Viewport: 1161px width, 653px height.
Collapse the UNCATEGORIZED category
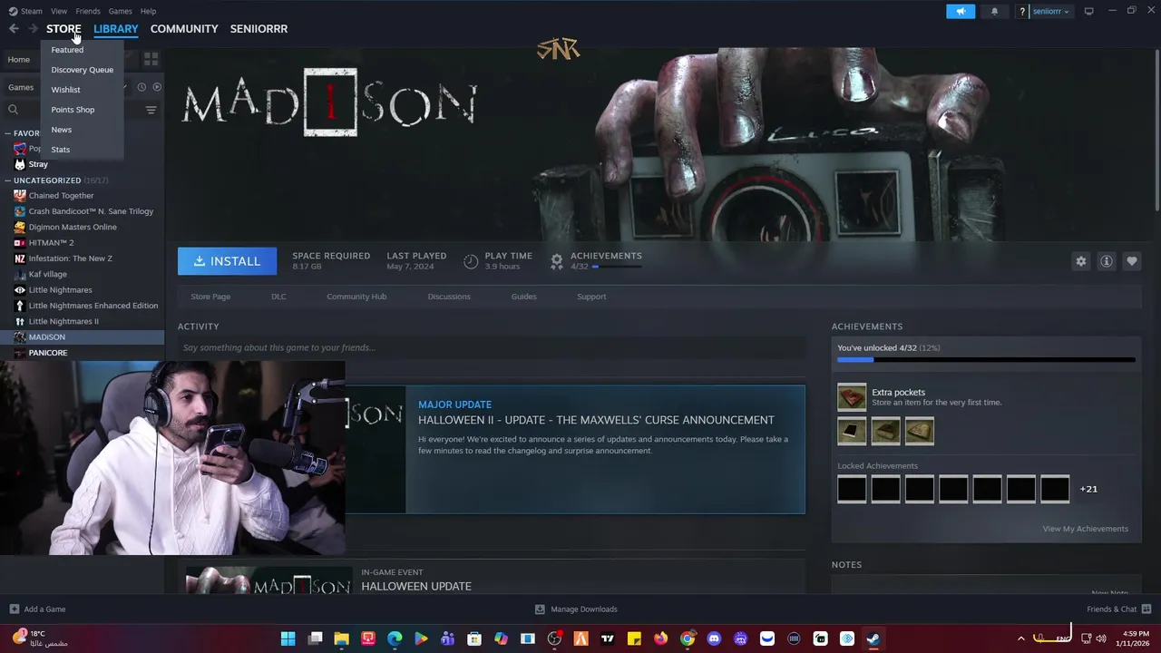[x=7, y=180]
